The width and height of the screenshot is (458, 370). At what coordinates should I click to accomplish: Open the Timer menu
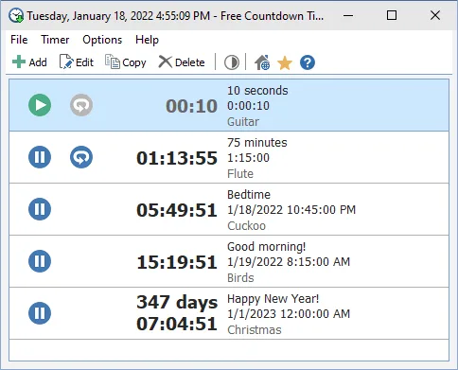click(55, 40)
